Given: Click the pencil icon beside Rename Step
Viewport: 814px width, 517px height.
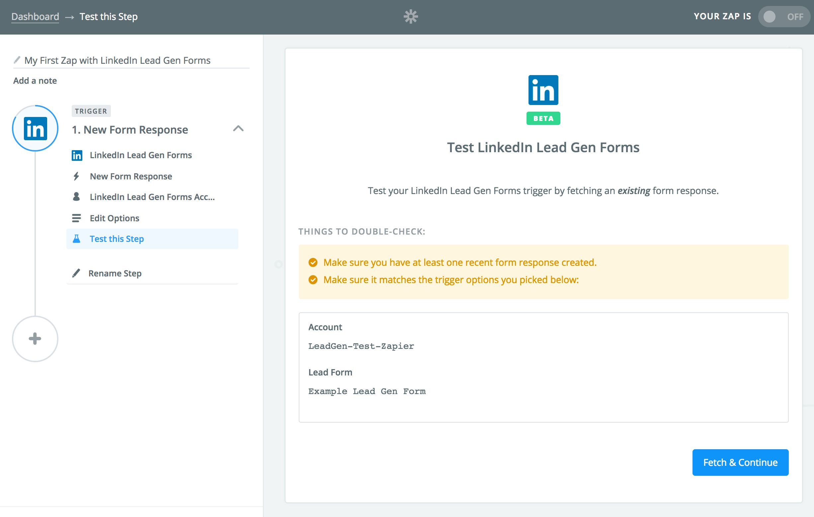Looking at the screenshot, I should click(76, 273).
